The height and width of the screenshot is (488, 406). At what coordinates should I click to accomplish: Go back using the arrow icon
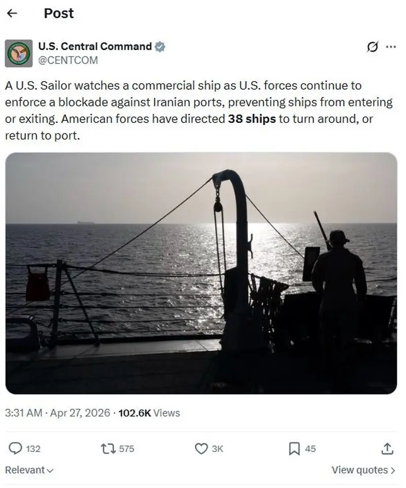[x=12, y=13]
